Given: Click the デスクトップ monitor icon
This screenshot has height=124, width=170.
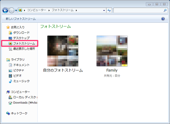Looking at the screenshot, I should (x=10, y=38).
